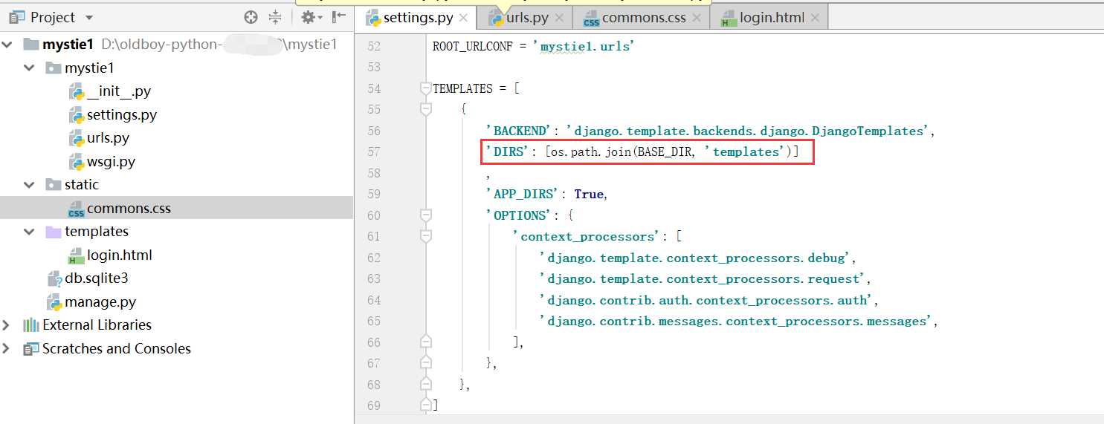Click the scroll-from-source crosshair icon
1104x424 pixels.
(251, 17)
